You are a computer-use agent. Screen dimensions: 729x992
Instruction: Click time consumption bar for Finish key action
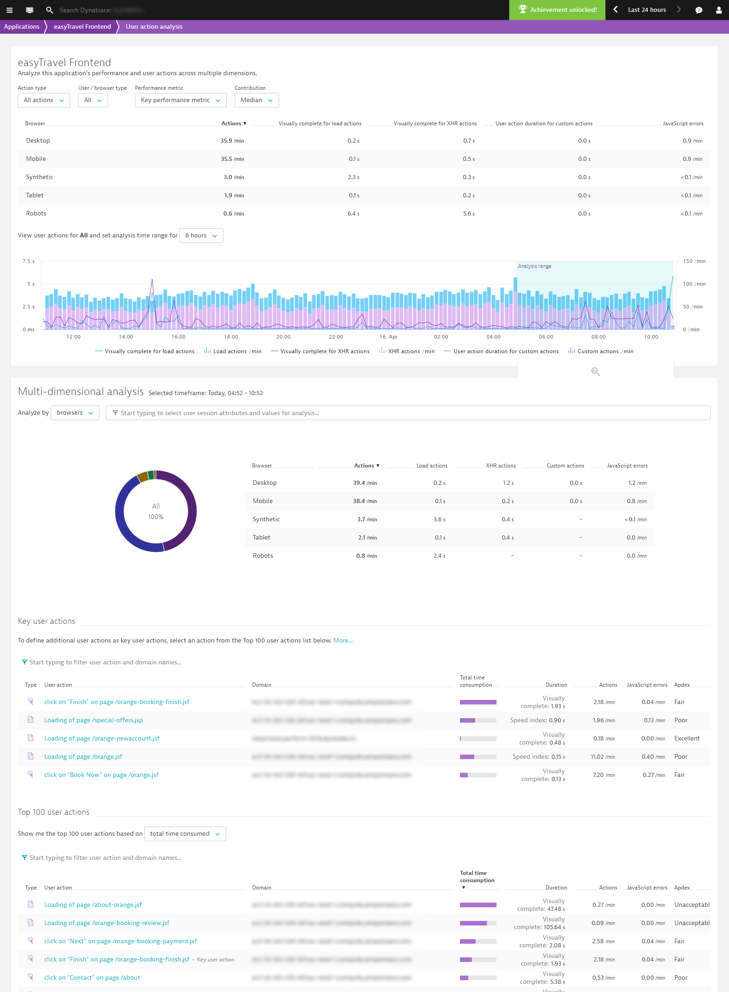pyautogui.click(x=478, y=702)
